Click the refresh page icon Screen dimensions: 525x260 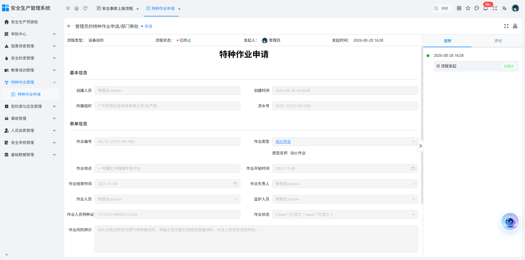pyautogui.click(x=85, y=8)
